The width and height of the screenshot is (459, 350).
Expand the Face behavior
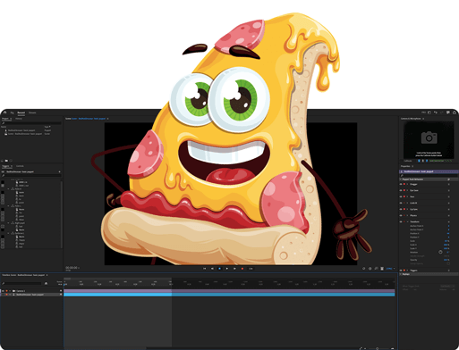click(x=408, y=196)
